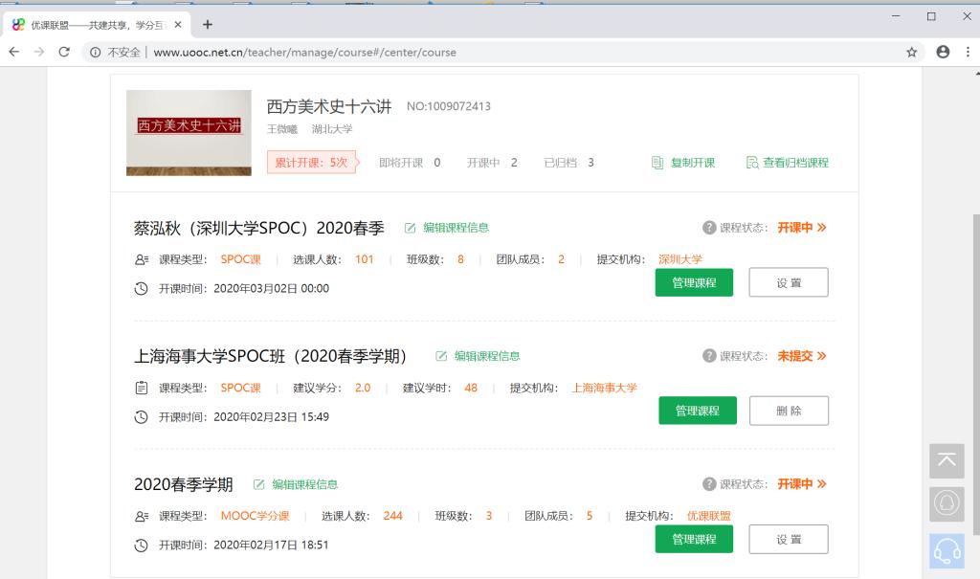Image resolution: width=980 pixels, height=579 pixels.
Task: Open a new browser tab
Action: [x=208, y=24]
